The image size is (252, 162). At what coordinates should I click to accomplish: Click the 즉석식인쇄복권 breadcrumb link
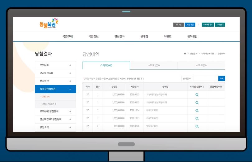click(208, 54)
